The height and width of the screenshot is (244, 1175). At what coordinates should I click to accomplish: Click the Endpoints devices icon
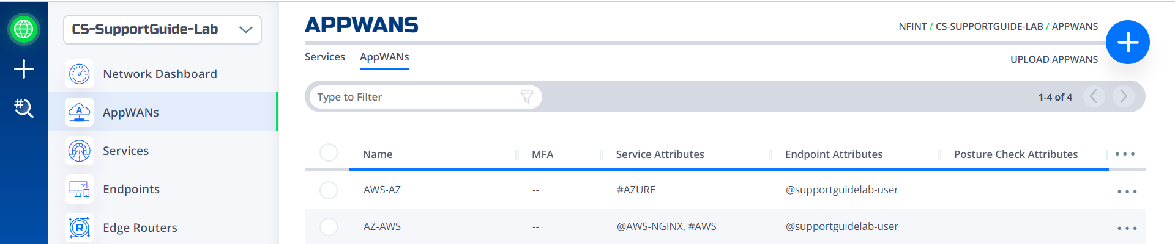pyautogui.click(x=80, y=189)
